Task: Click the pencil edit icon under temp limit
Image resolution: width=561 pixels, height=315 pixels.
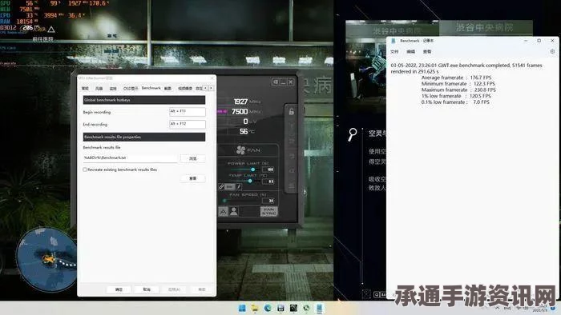Action: tap(239, 186)
